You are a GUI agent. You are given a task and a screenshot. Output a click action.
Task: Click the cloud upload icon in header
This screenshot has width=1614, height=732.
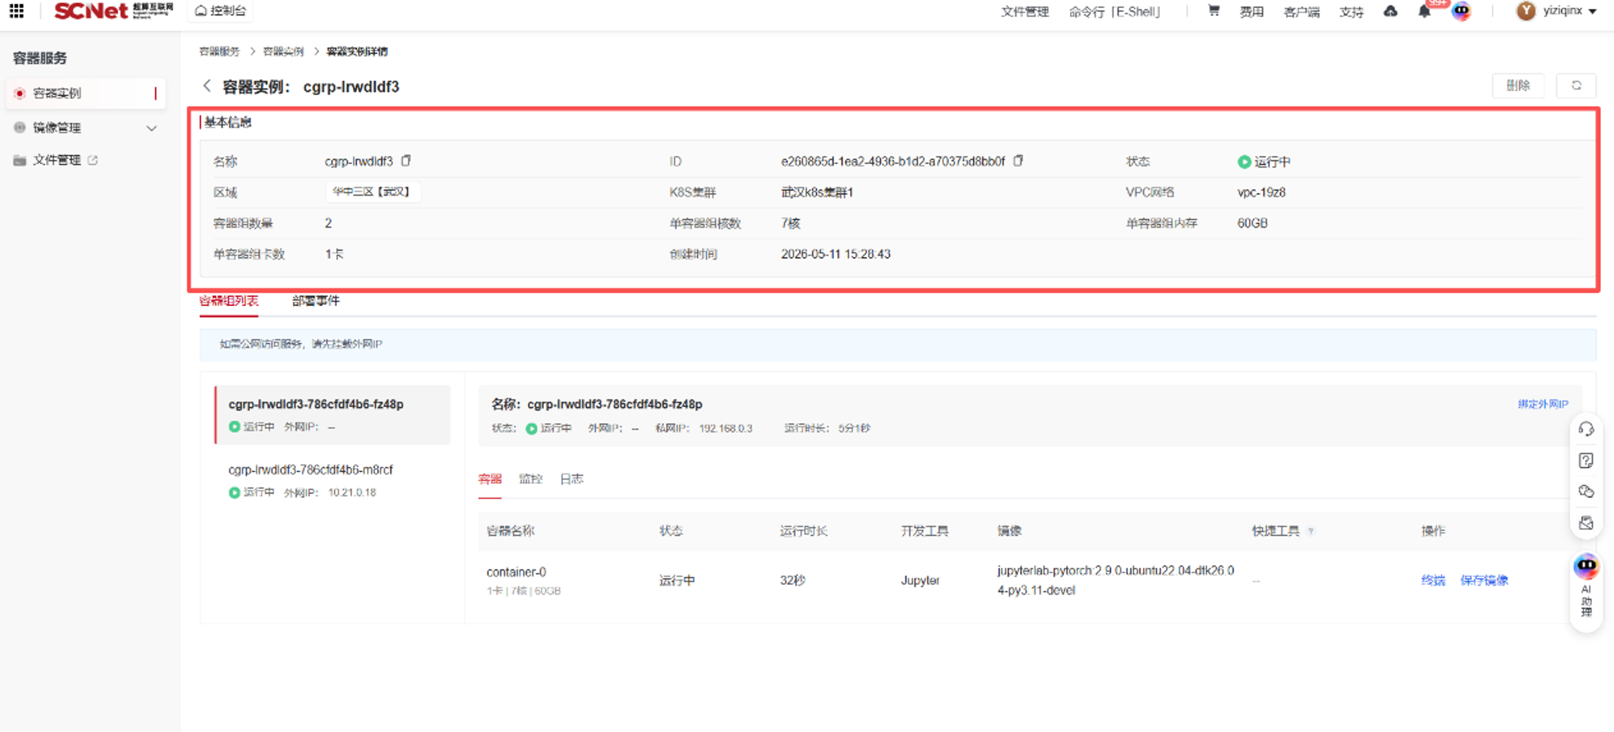tap(1390, 11)
